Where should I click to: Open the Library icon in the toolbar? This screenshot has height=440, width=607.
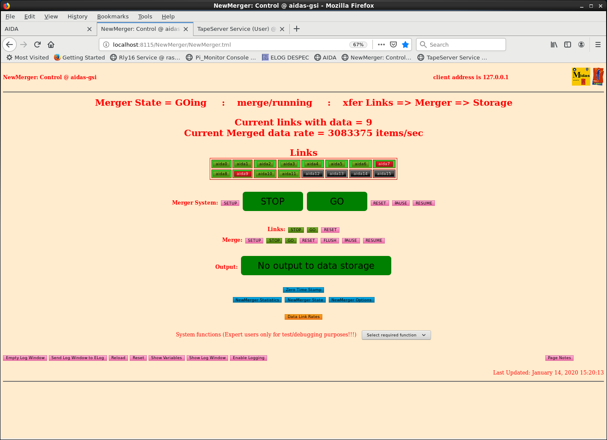tap(554, 45)
